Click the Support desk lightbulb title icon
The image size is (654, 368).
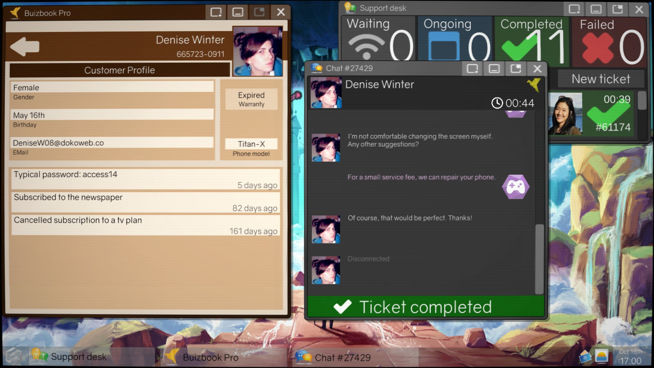(350, 8)
